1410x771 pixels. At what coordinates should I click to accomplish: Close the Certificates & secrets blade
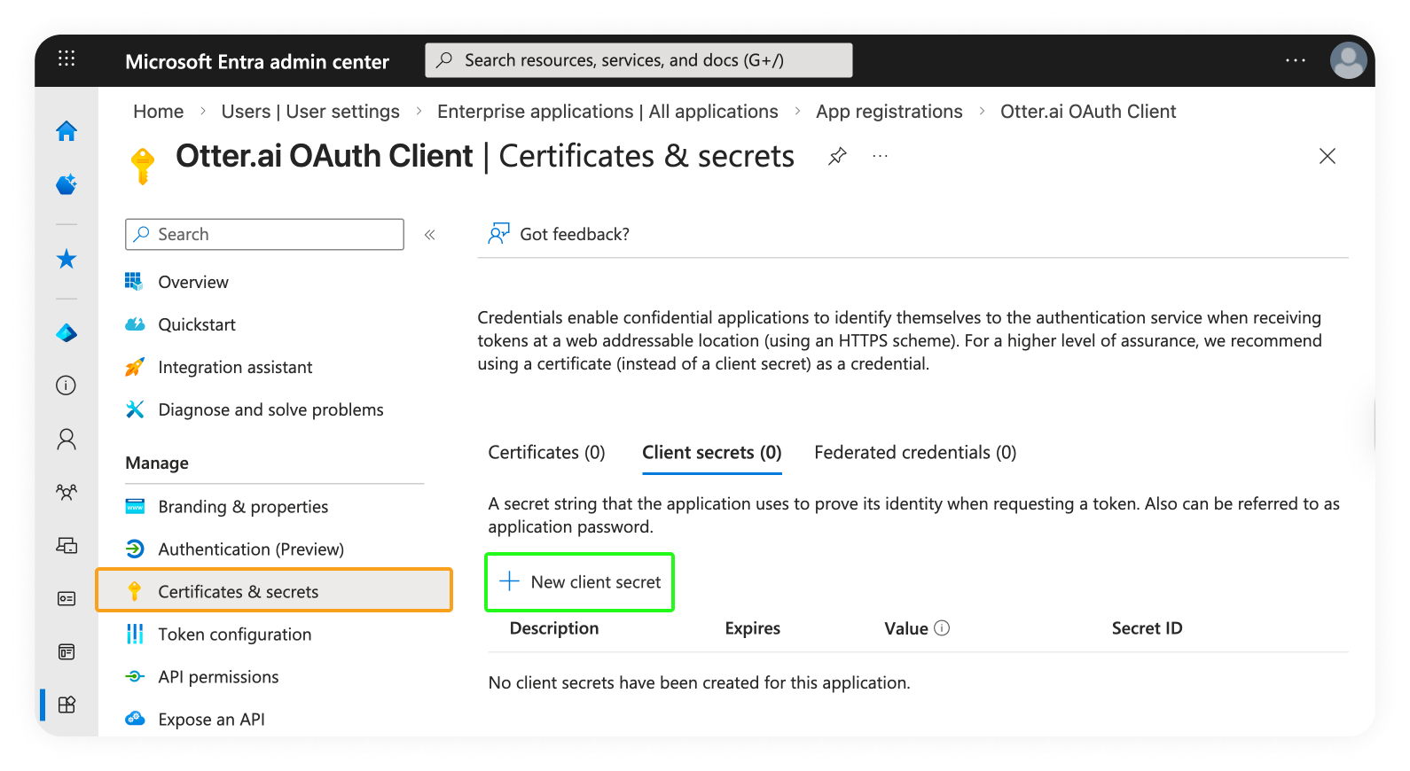pos(1327,157)
